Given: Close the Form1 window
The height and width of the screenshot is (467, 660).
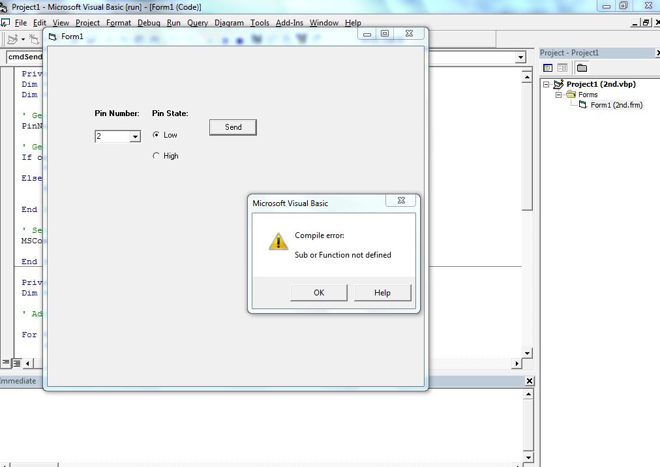Looking at the screenshot, I should 409,34.
